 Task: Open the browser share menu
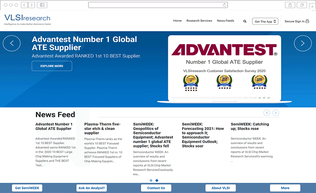point(290,5)
